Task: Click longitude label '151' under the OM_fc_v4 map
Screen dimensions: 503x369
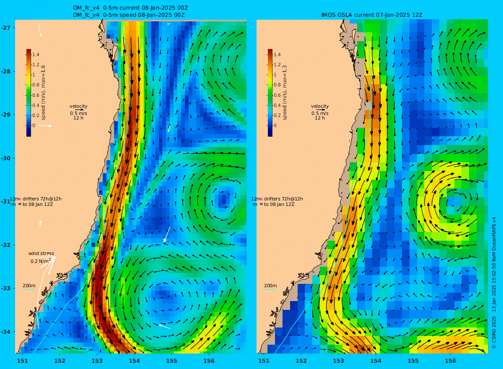Action: (x=22, y=361)
